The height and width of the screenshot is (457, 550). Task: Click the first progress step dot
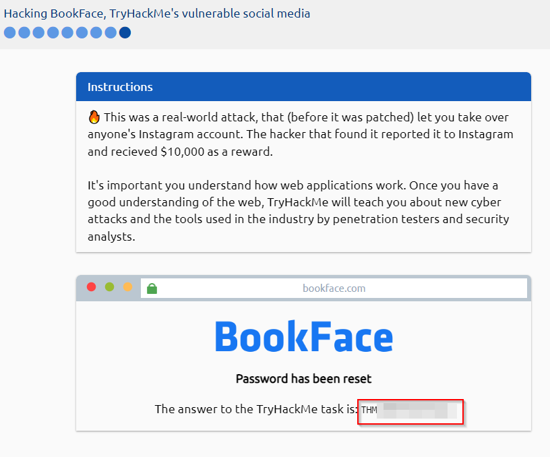click(10, 32)
